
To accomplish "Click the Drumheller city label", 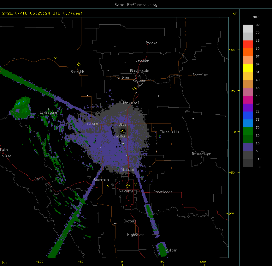I will [201, 154].
